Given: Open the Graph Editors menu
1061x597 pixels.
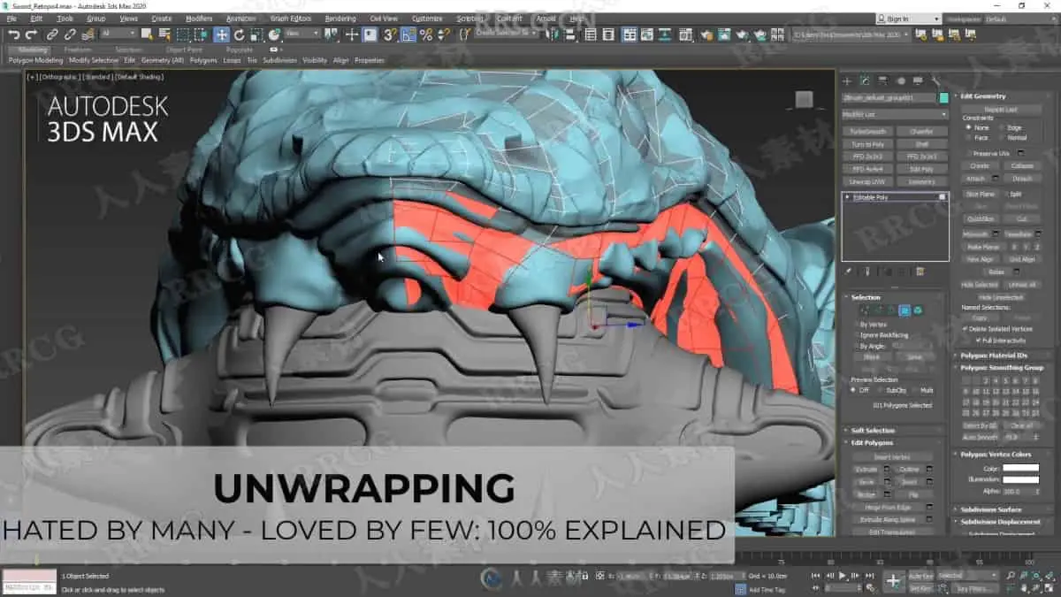Looking at the screenshot, I should coord(290,19).
